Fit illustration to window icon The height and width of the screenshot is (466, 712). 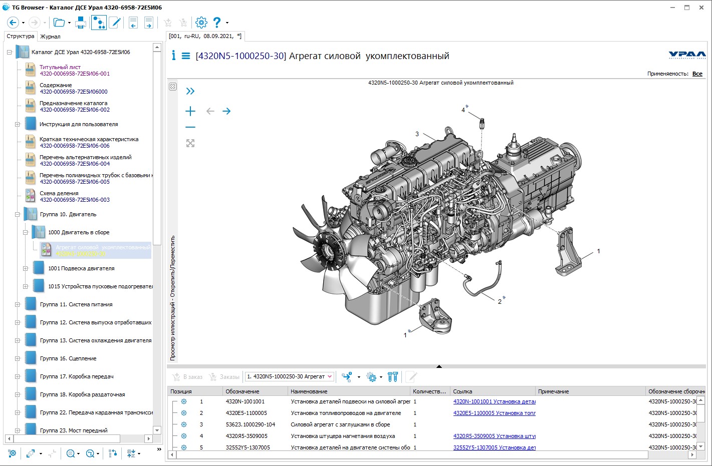[190, 143]
